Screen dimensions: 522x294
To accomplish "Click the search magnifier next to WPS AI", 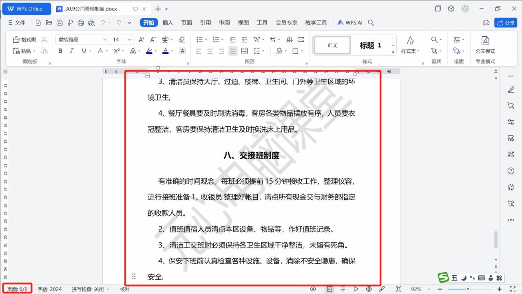I will pyautogui.click(x=371, y=23).
